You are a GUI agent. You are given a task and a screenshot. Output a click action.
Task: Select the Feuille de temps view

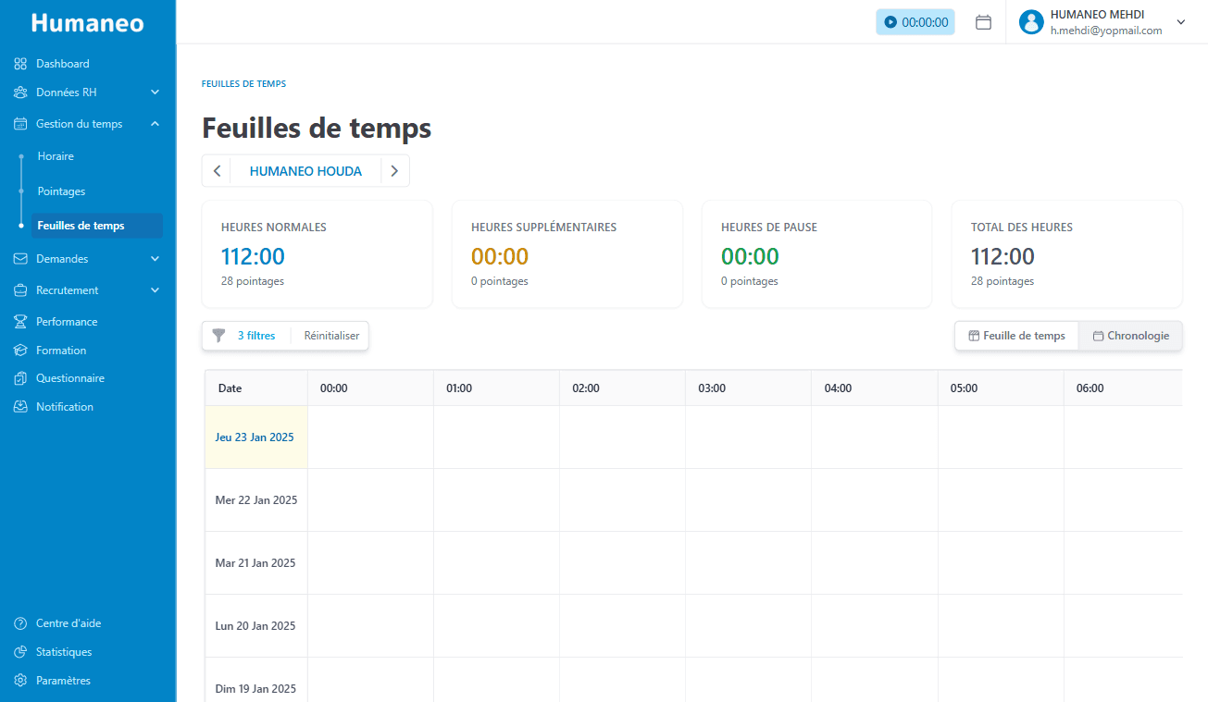point(1016,336)
